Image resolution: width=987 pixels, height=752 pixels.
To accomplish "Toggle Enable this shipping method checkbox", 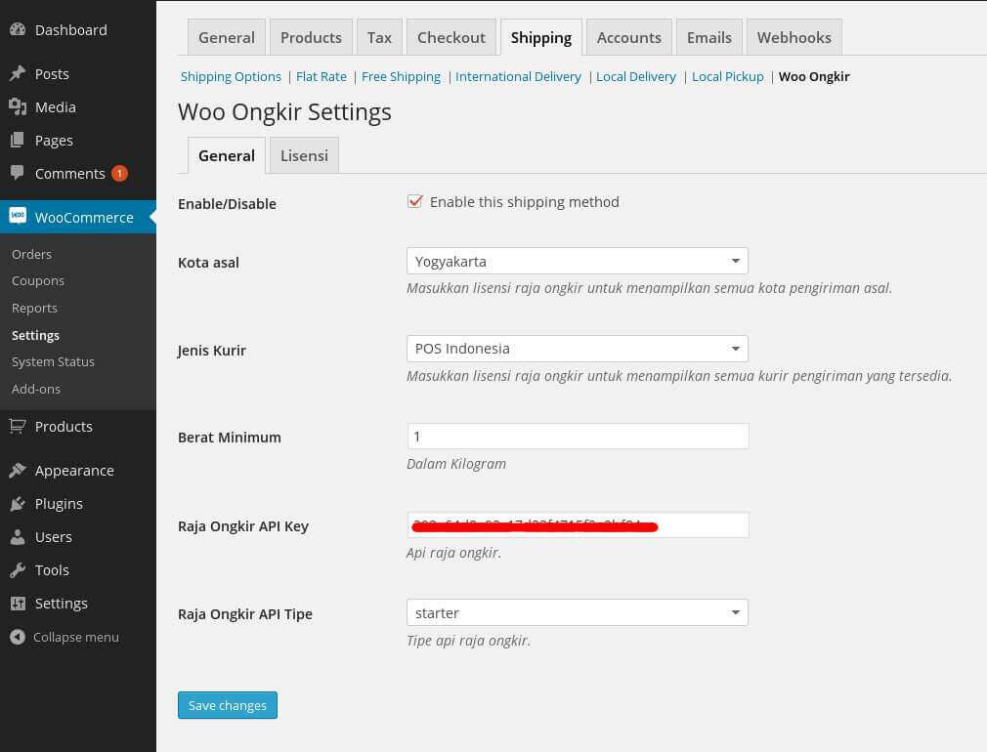I will 414,201.
